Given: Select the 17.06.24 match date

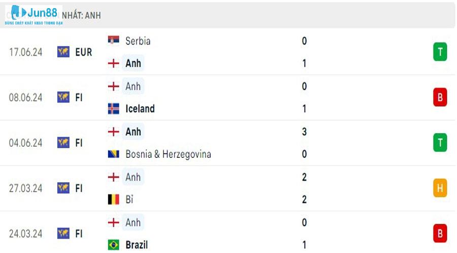Looking at the screenshot, I should 26,52.
